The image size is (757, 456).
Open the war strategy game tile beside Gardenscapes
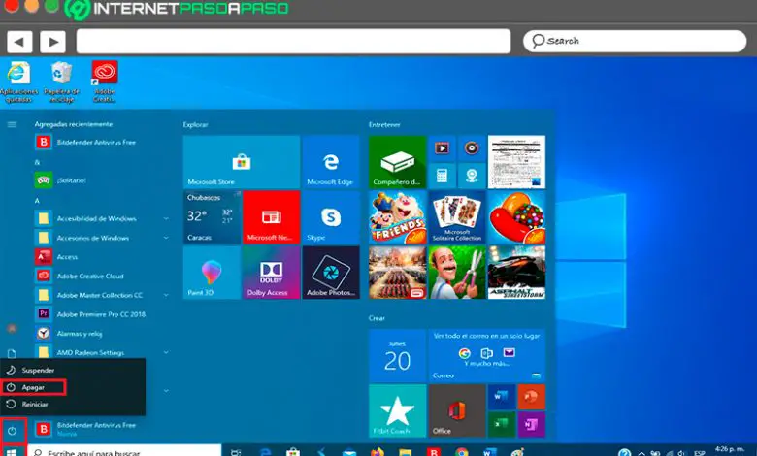(397, 273)
